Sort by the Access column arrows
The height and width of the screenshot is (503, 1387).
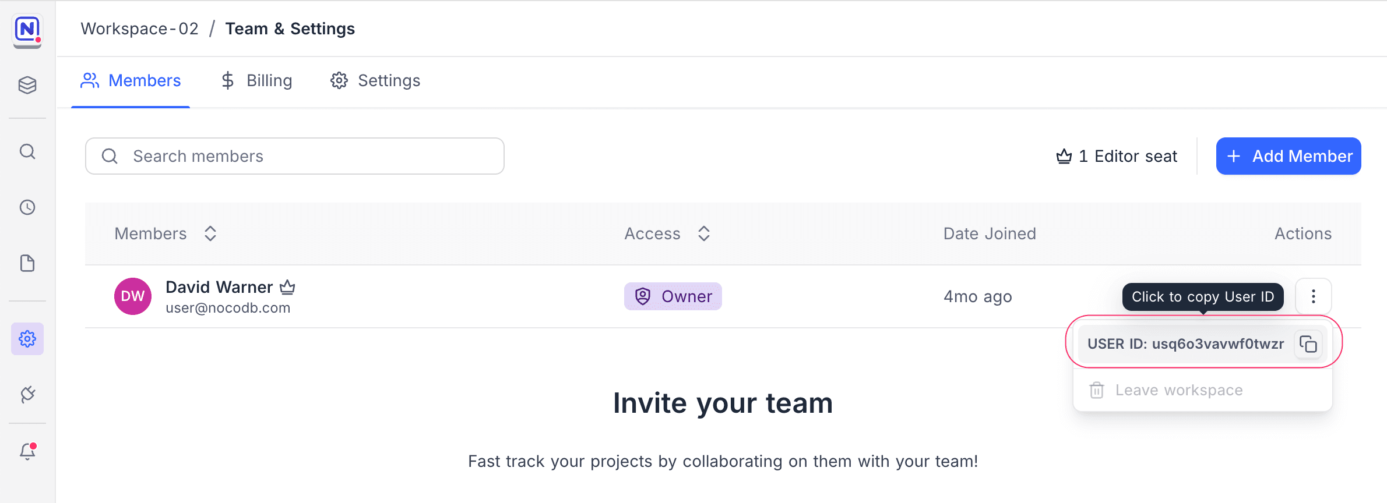[704, 233]
